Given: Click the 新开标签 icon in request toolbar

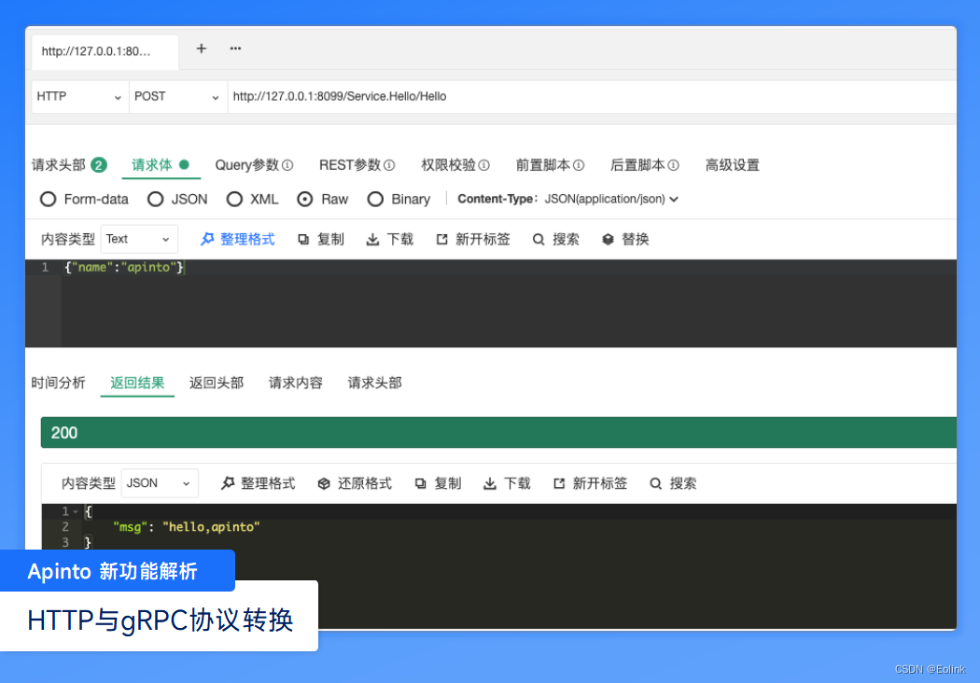Looking at the screenshot, I should pyautogui.click(x=441, y=240).
